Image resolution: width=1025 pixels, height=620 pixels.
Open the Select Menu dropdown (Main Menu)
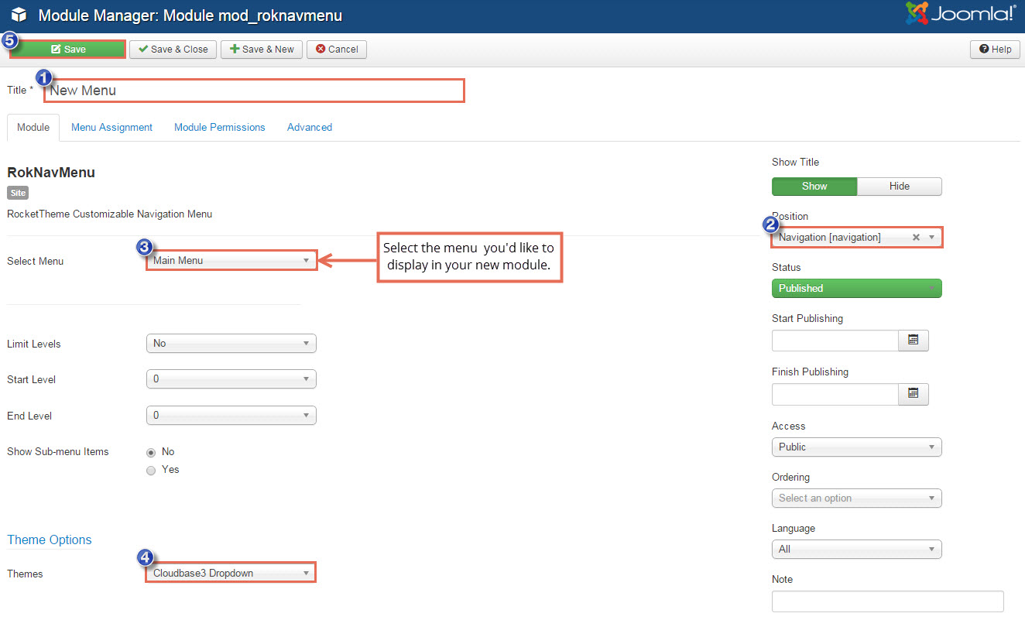click(x=231, y=261)
